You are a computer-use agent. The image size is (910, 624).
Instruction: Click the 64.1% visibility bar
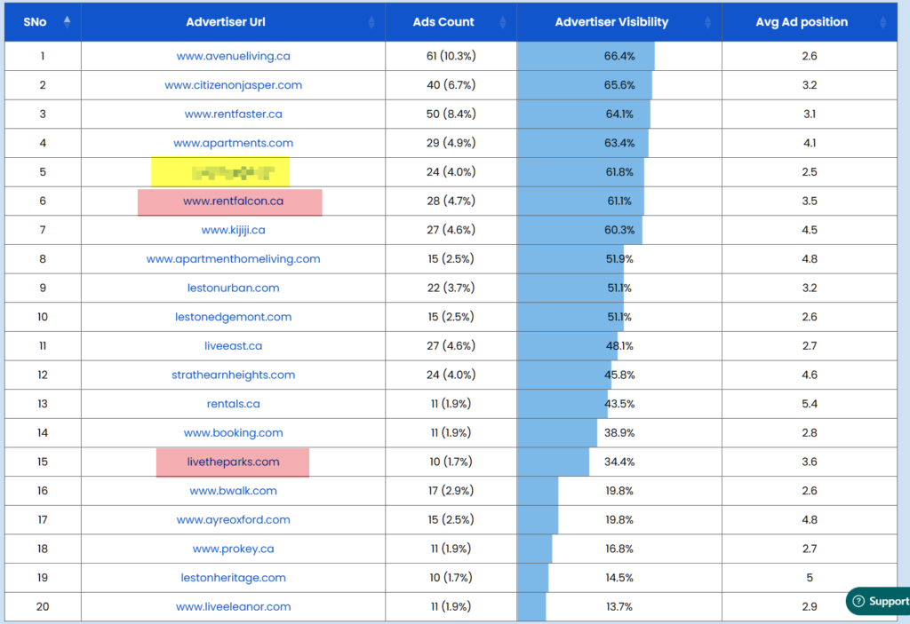pyautogui.click(x=583, y=115)
